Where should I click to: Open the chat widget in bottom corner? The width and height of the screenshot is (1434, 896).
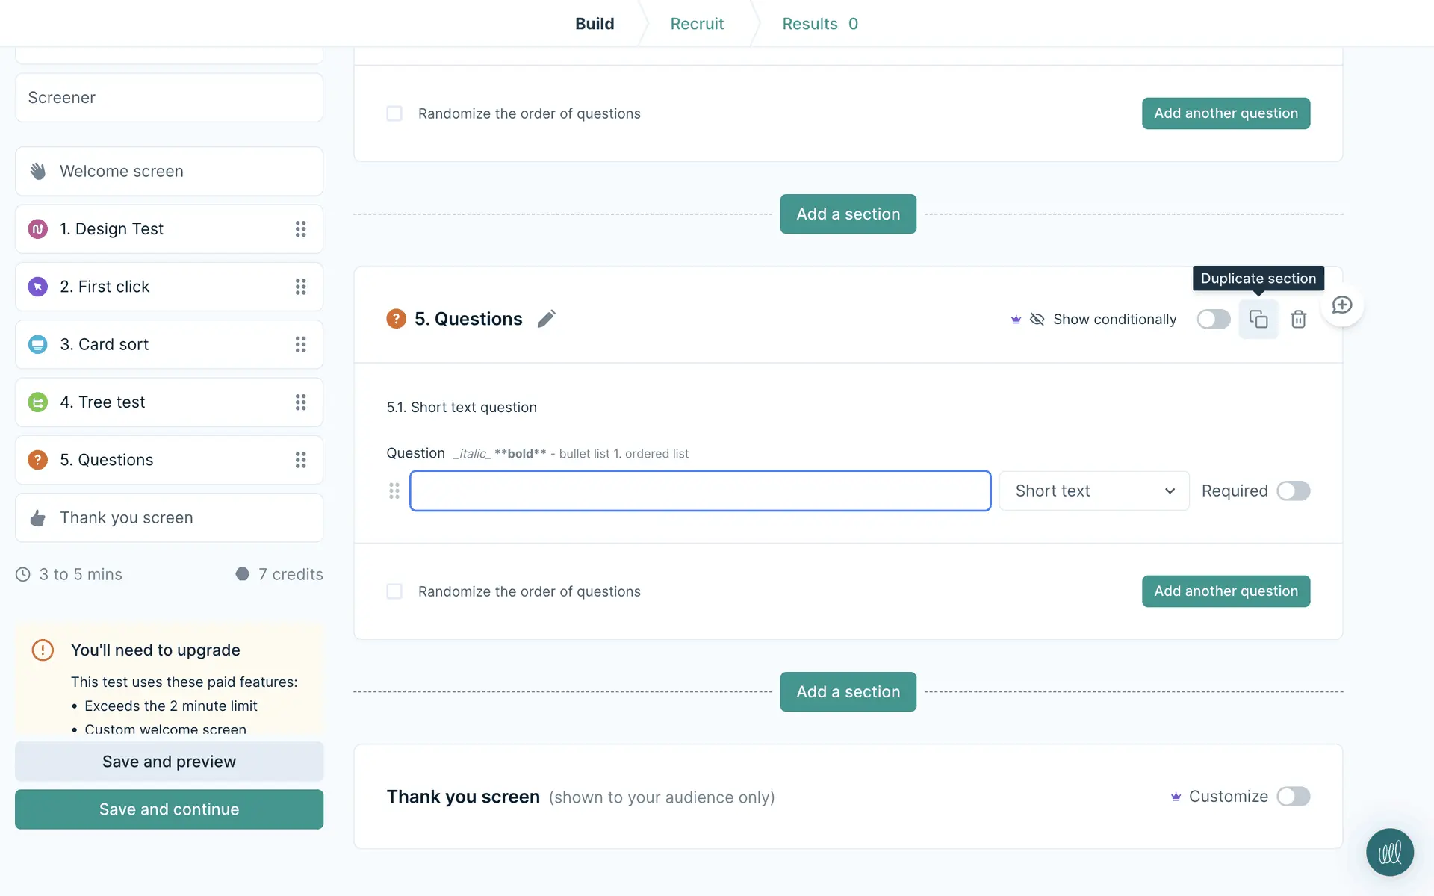(1389, 852)
